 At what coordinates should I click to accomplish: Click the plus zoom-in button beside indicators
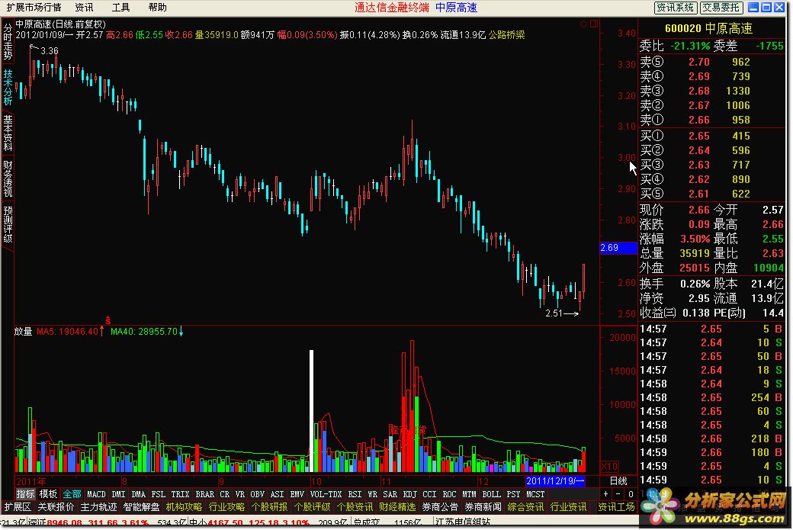(606, 494)
